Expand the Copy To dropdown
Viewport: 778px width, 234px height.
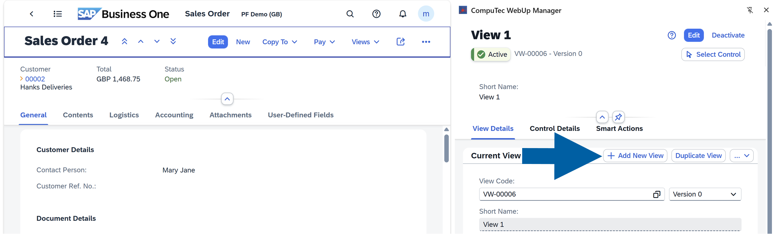280,42
